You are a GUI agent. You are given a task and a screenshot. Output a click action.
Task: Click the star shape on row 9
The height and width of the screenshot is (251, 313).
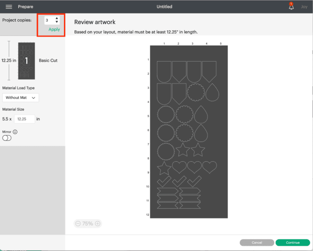click(x=164, y=168)
